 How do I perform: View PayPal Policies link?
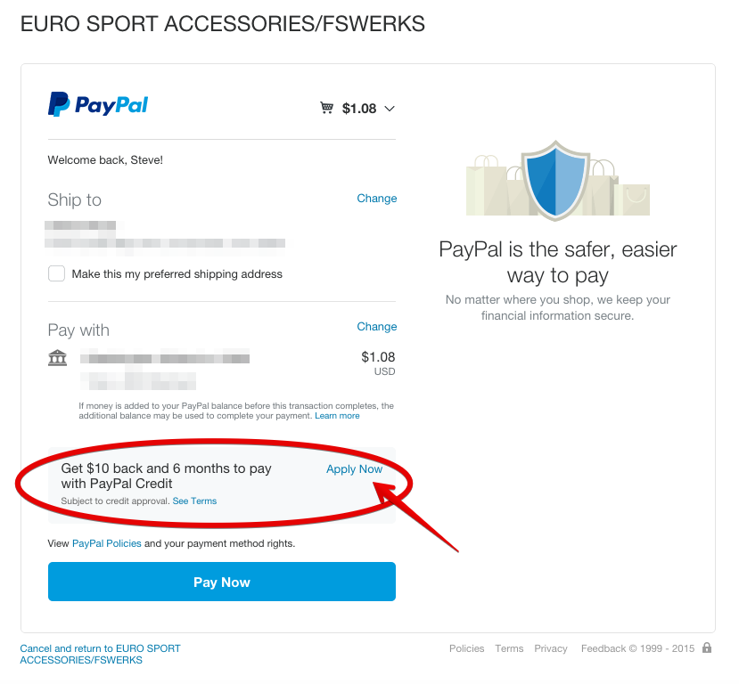coord(107,543)
